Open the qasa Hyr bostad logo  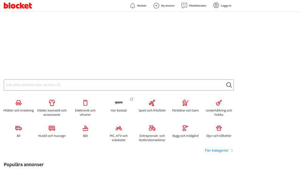(x=119, y=102)
